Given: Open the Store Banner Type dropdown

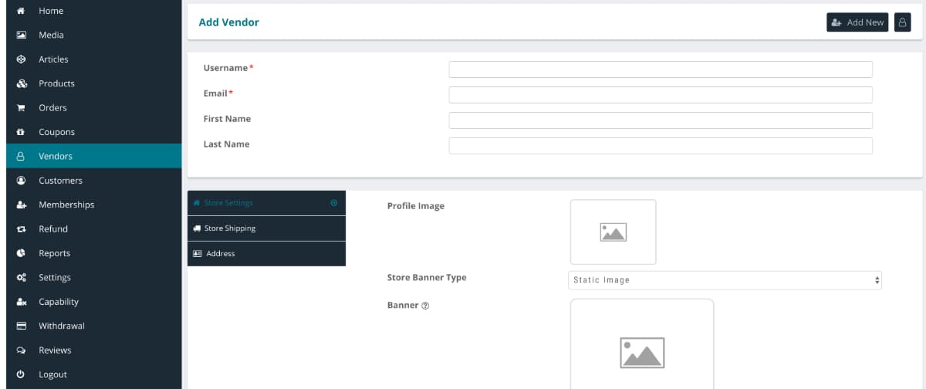Looking at the screenshot, I should [x=725, y=280].
